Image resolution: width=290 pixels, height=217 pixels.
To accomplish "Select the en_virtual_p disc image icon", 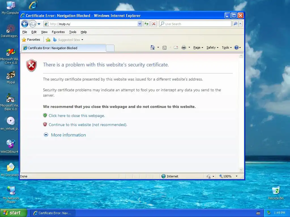I will [x=10, y=123].
